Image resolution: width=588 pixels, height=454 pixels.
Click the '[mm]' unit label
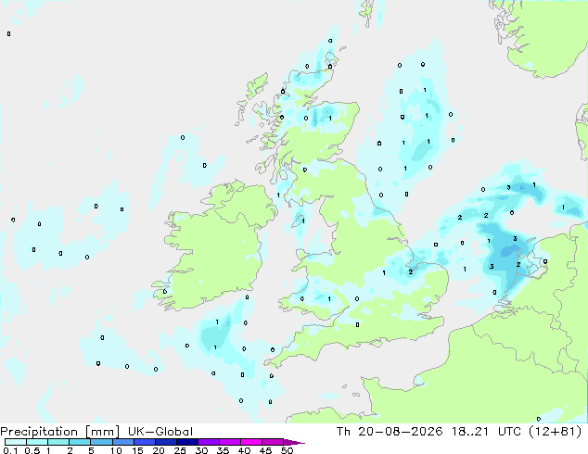tap(102, 432)
